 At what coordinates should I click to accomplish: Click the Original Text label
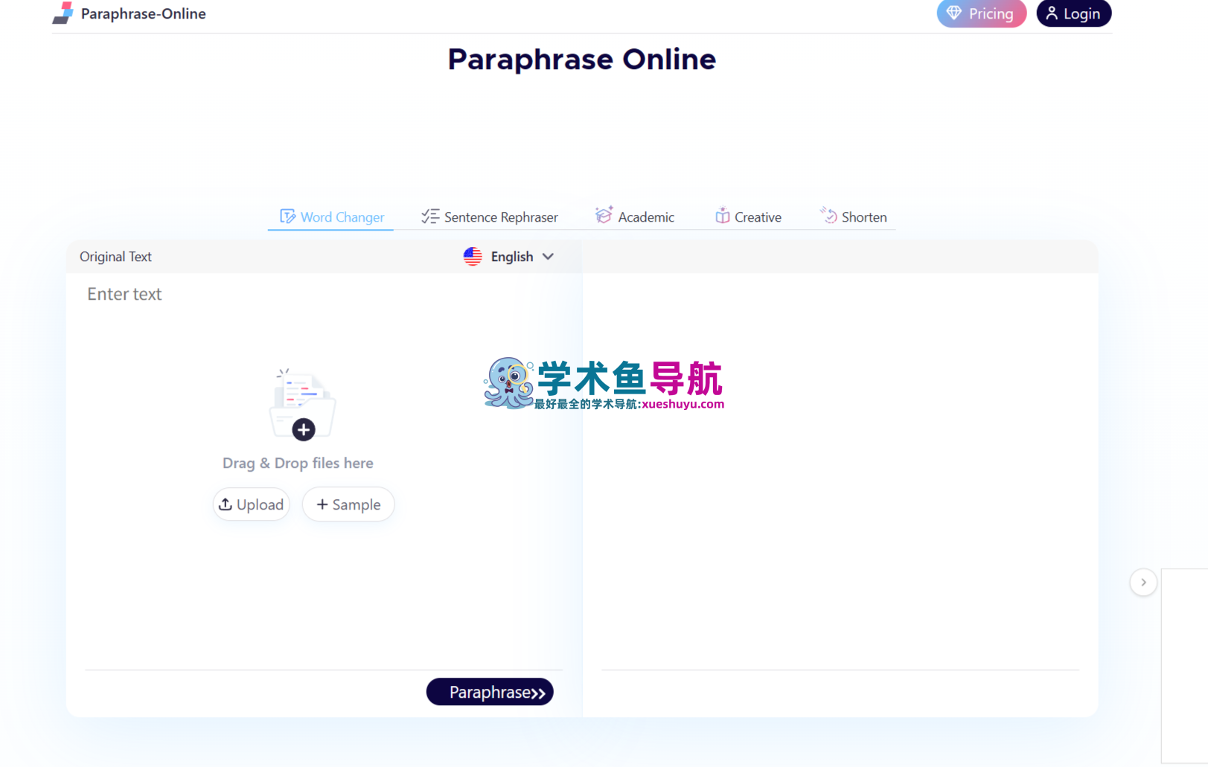pos(115,257)
